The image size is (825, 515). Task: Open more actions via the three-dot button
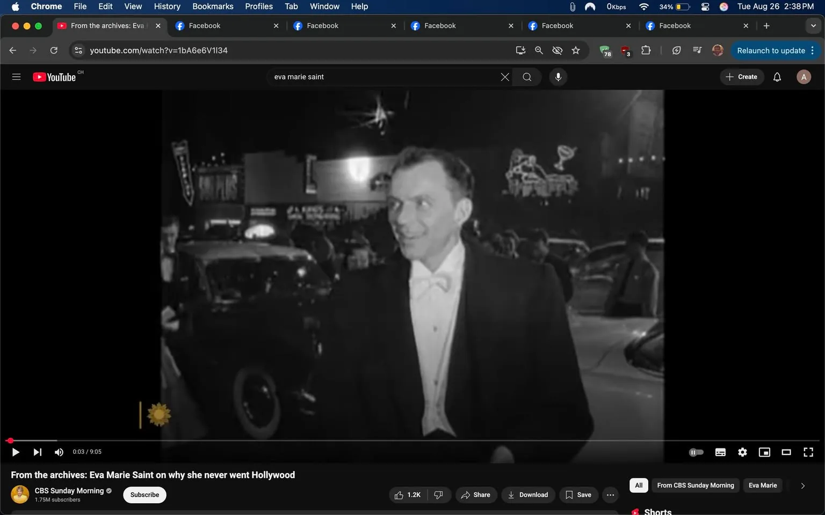click(x=610, y=495)
